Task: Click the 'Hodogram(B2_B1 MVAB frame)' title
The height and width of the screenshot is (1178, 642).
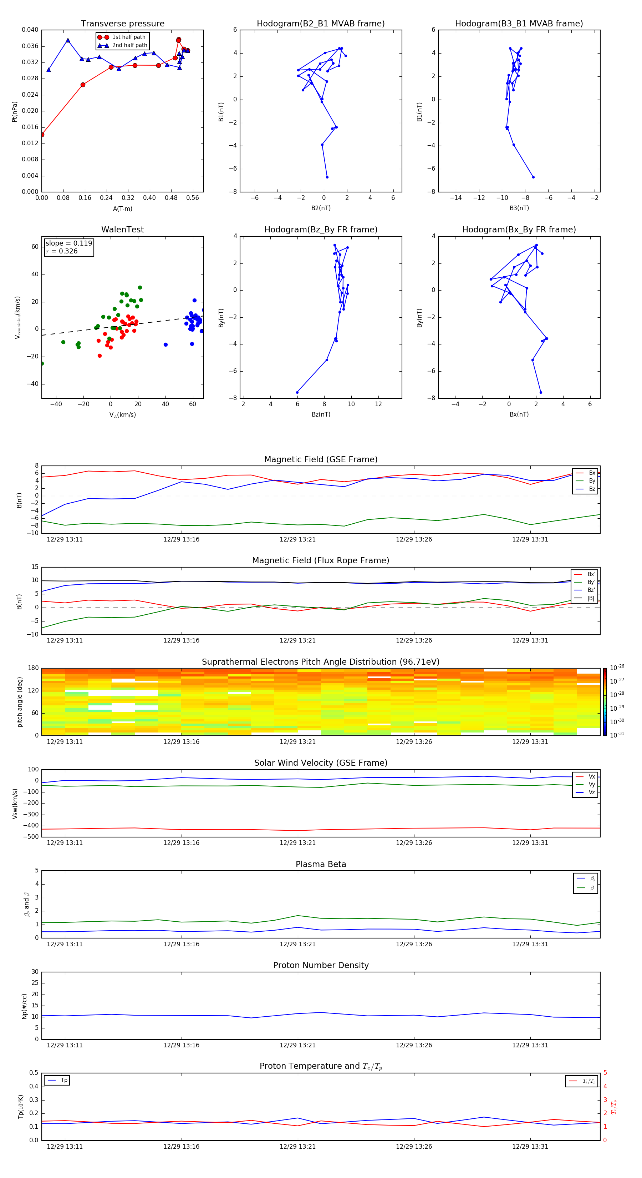Action: (321, 24)
